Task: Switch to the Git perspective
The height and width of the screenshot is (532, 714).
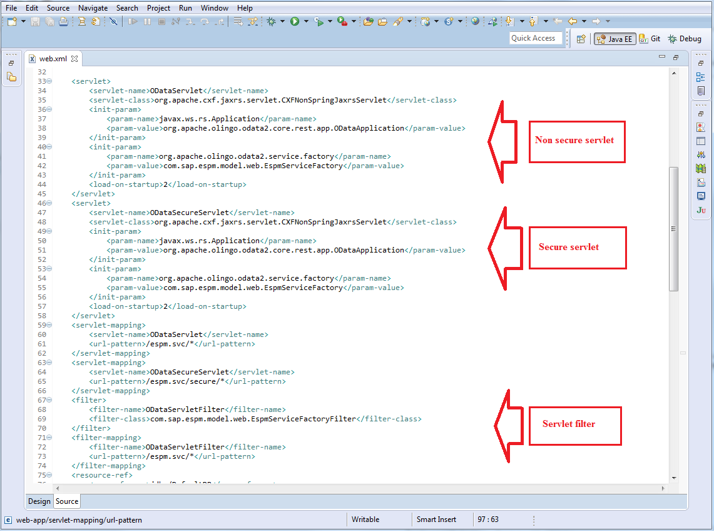Action: pos(650,39)
